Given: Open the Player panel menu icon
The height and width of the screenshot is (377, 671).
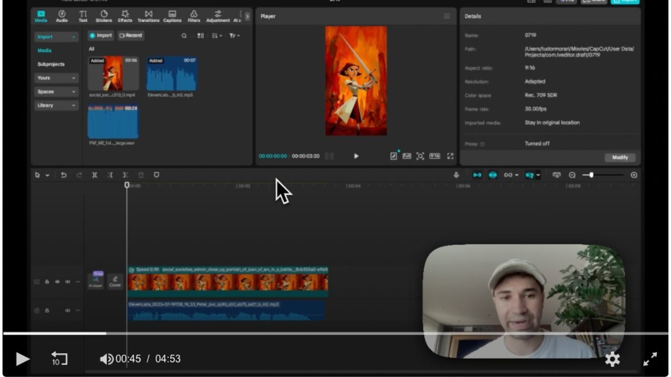Looking at the screenshot, I should pos(447,16).
